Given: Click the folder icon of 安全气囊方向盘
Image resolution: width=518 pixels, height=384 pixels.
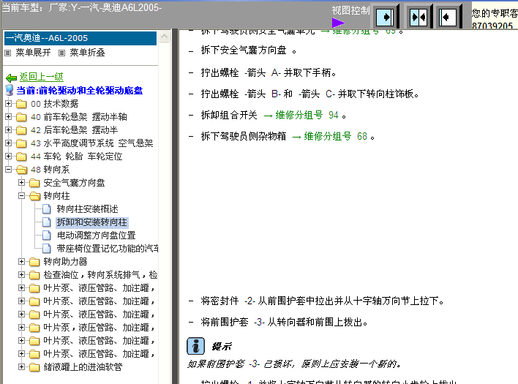Looking at the screenshot, I should point(34,183).
